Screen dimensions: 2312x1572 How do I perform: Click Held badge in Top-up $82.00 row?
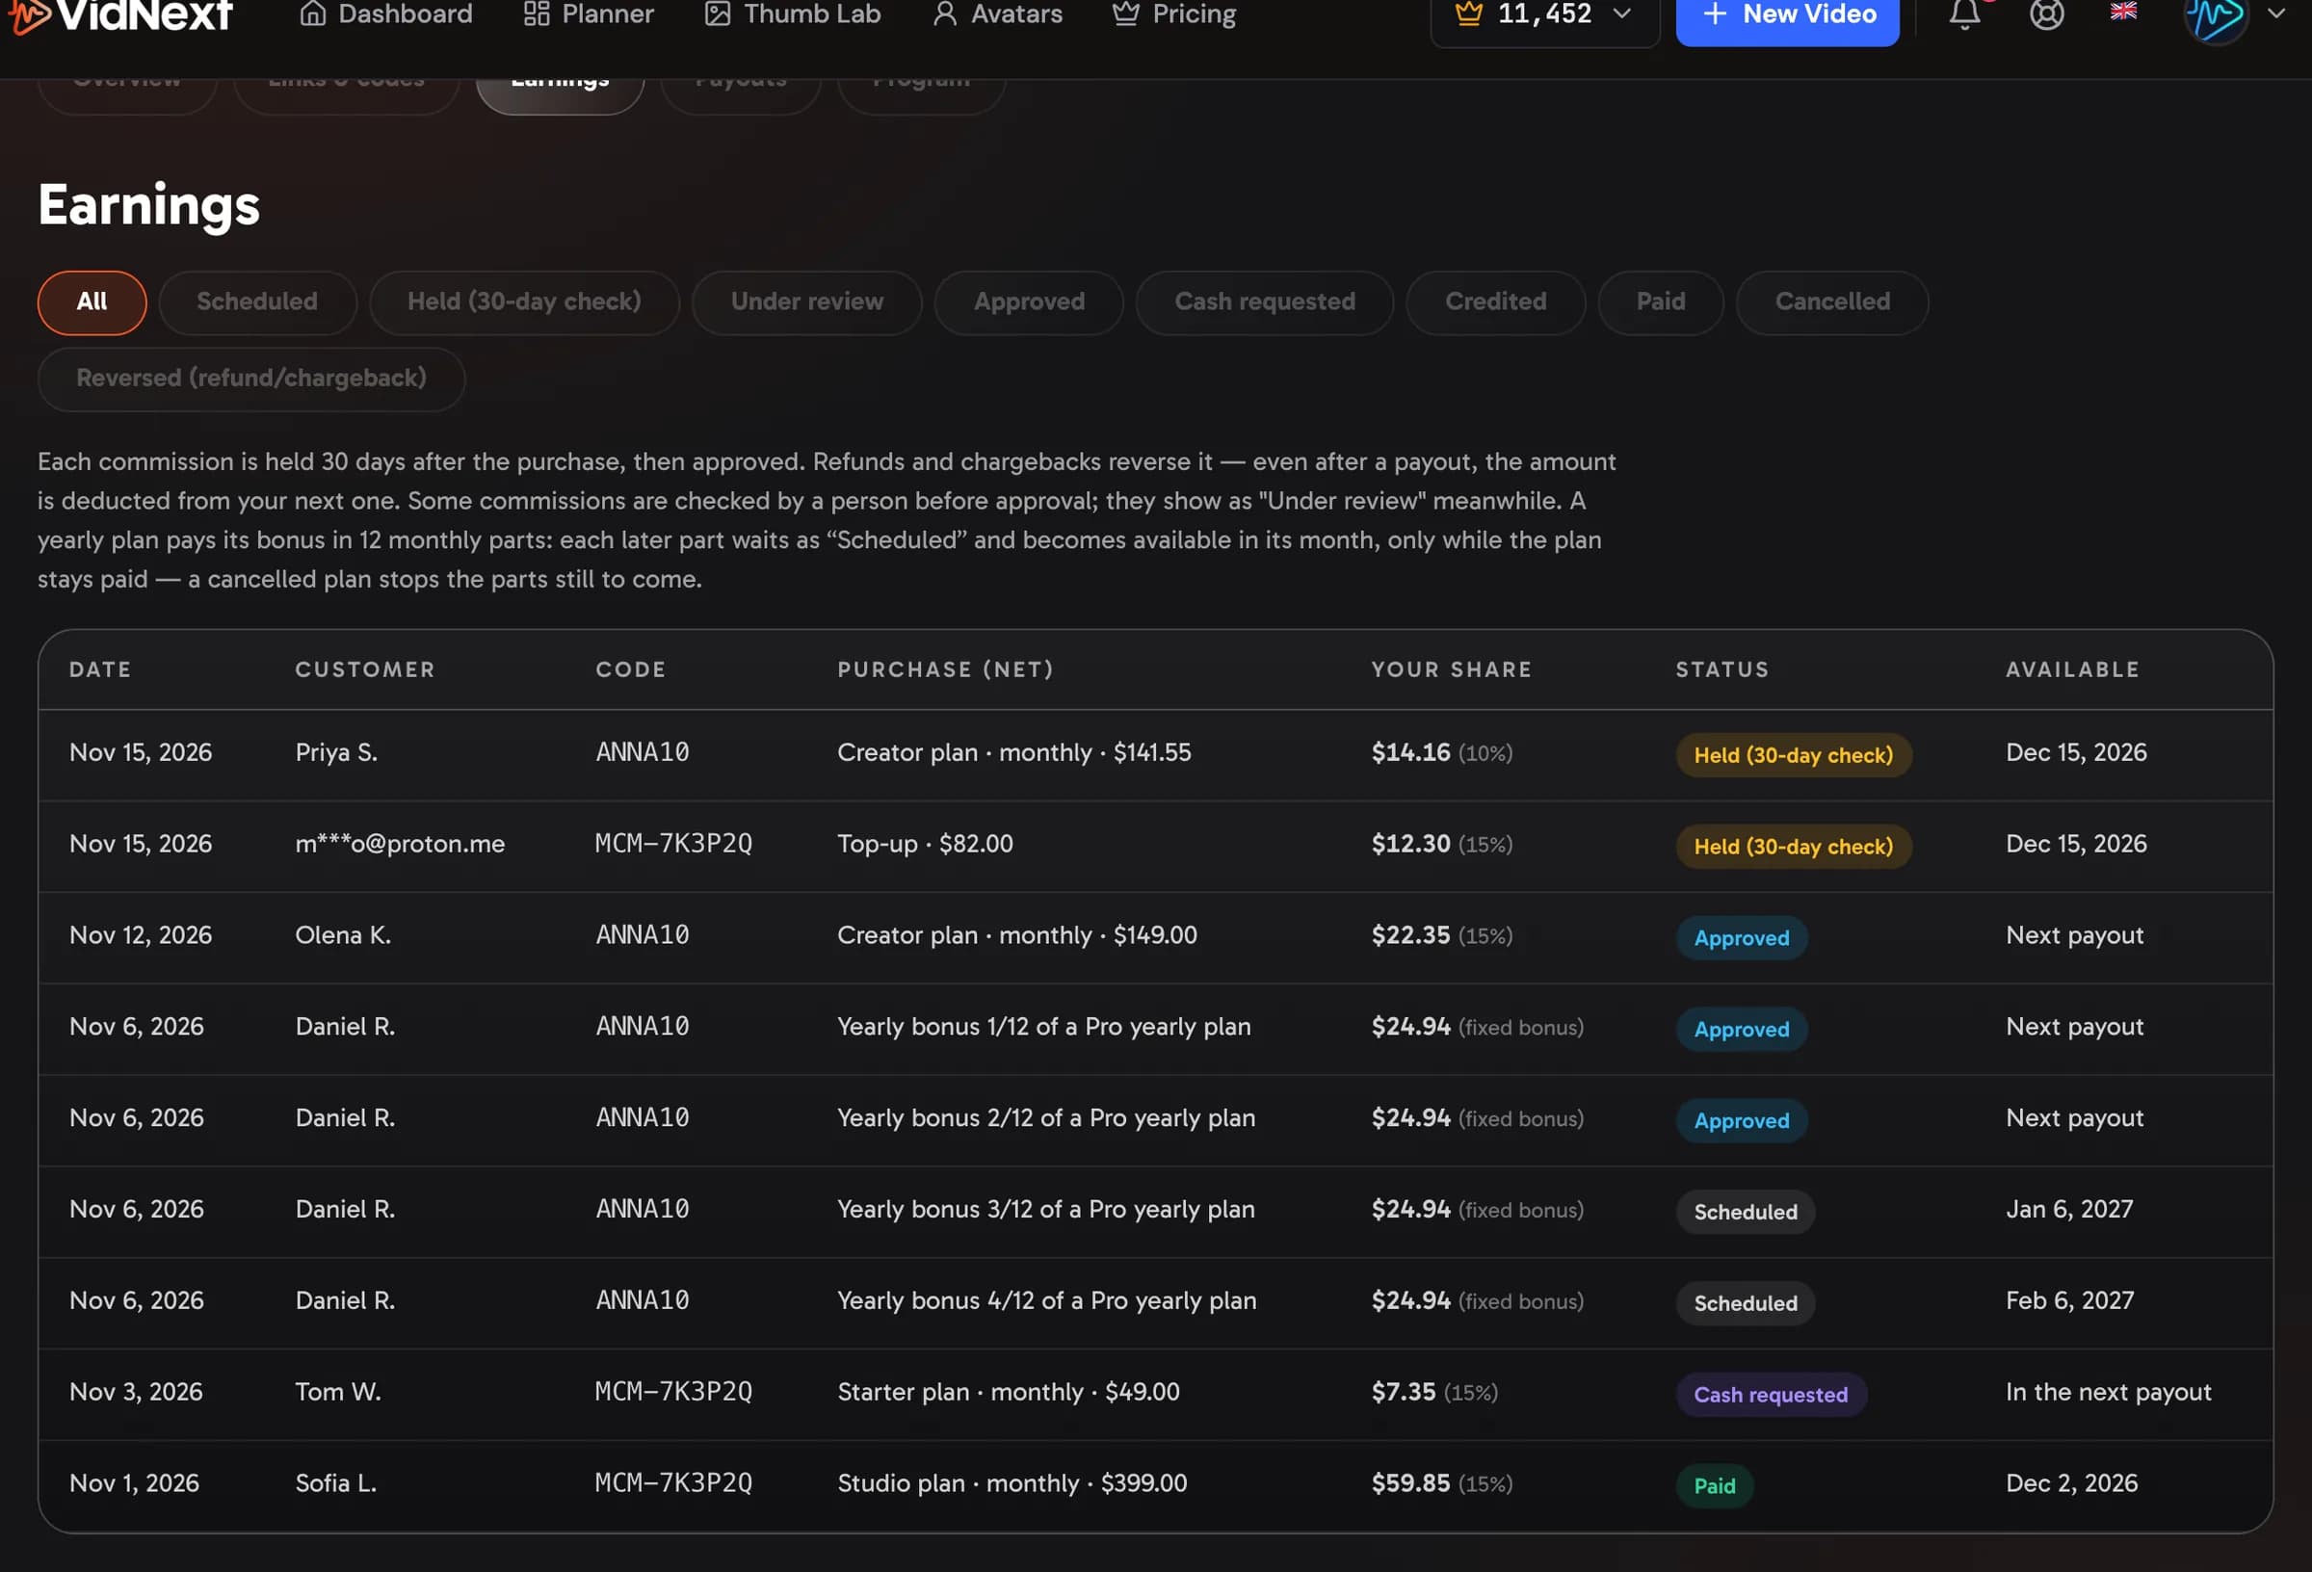coord(1793,847)
